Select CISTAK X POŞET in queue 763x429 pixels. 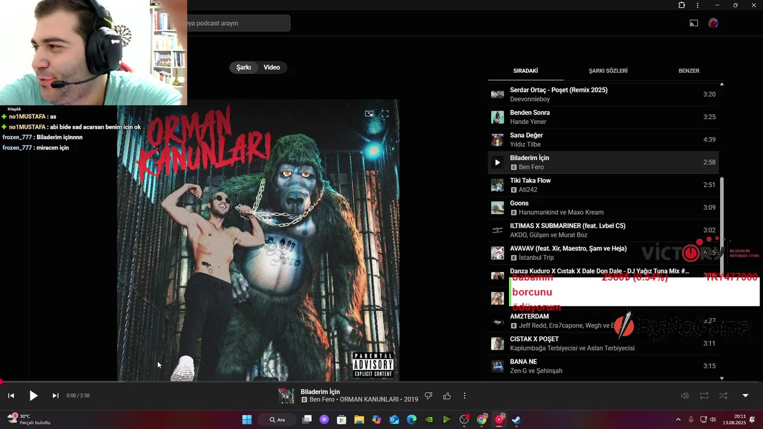coord(603,343)
